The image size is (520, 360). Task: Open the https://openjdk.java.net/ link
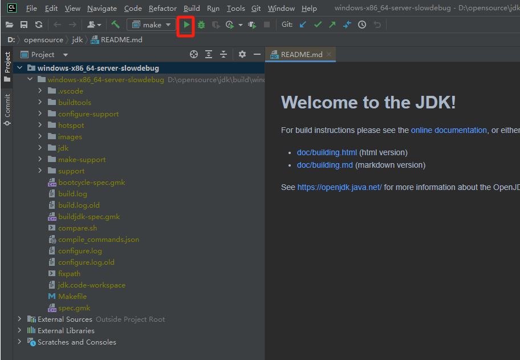pos(340,187)
